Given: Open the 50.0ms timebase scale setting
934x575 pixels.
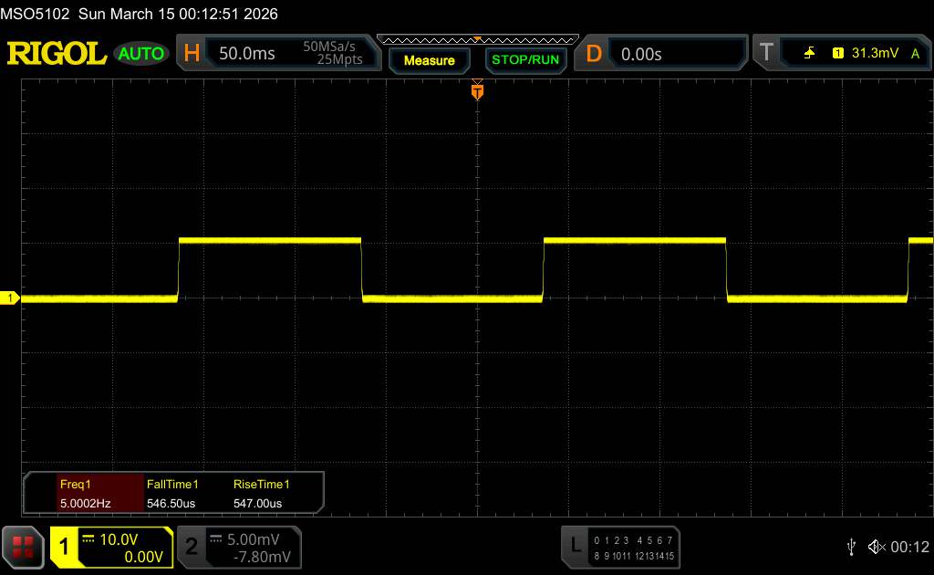Looking at the screenshot, I should [247, 54].
